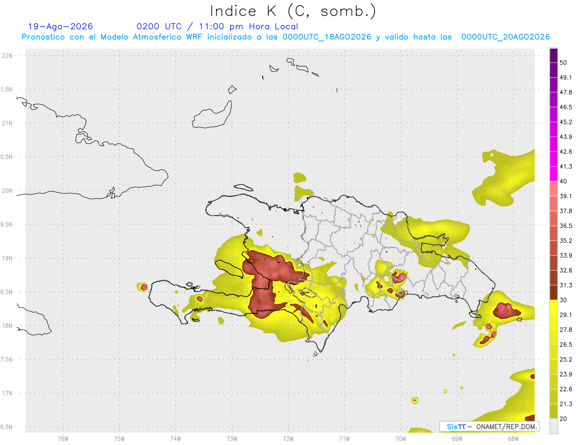Viewport: 576px width, 445px height.
Task: Click the 'Indice K (C, somb.)' map title
Action: pyautogui.click(x=293, y=11)
